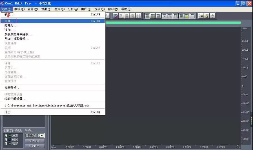Click the green display range bar
Image resolution: width=253 pixels, height=150 pixels.
(173, 23)
